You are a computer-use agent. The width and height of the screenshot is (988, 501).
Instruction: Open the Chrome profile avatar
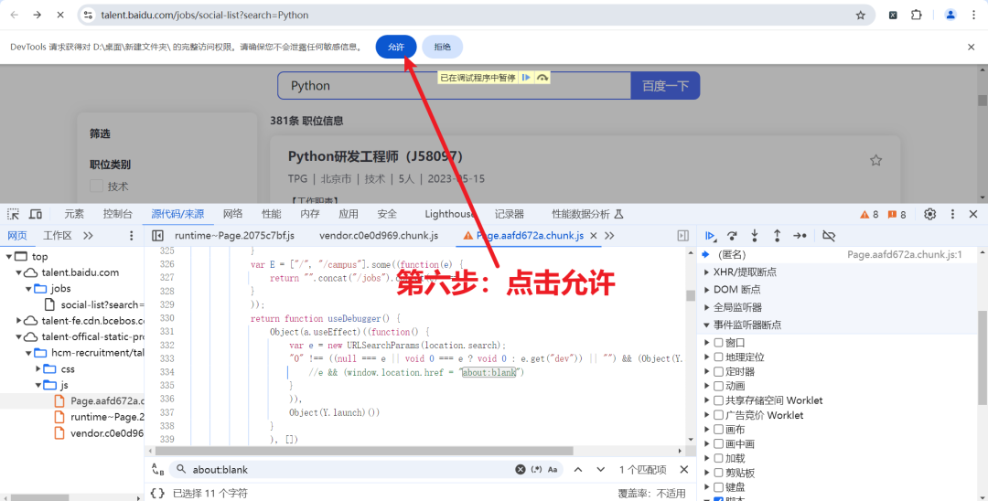(x=950, y=16)
